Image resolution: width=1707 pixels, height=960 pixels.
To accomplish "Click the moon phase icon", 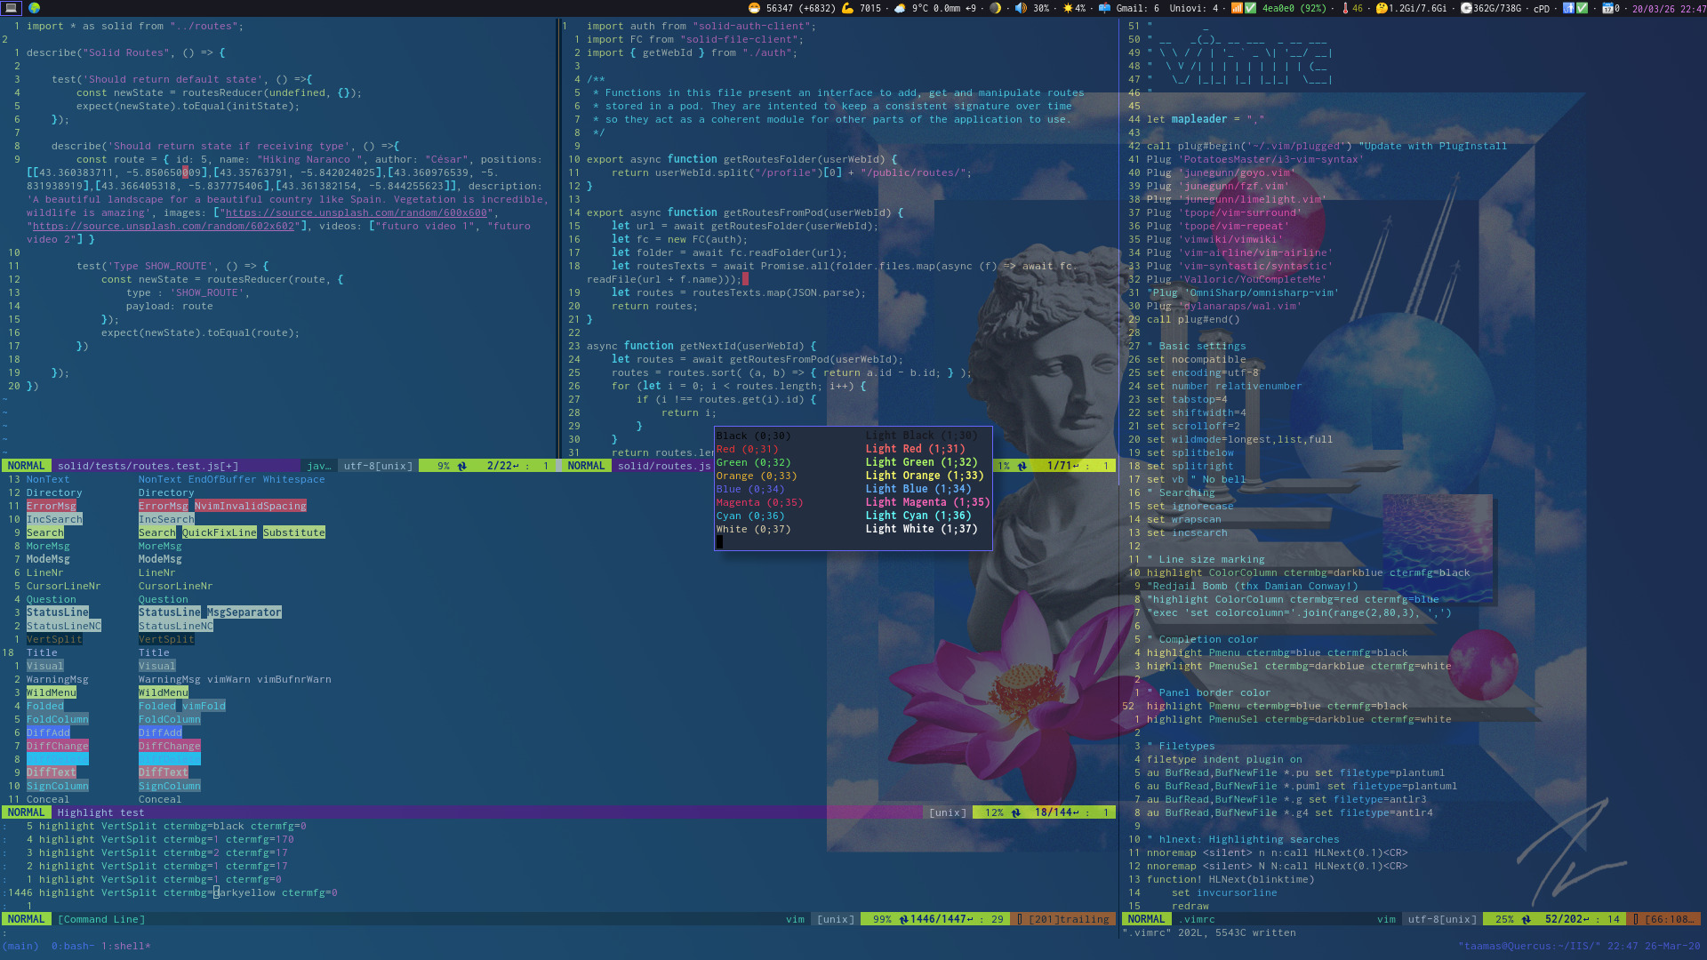I will click(x=995, y=8).
